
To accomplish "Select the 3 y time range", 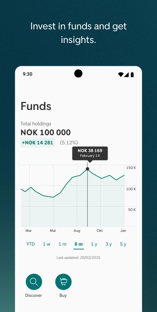I will [x=108, y=244].
